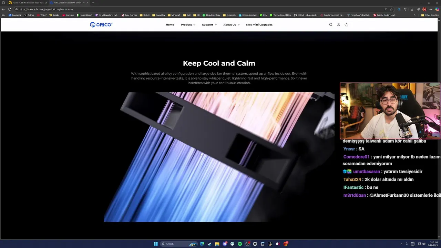Close the ORICO CyberData NAS Series tab
Viewport: 441px width, 248px height.
pyautogui.click(x=87, y=3)
